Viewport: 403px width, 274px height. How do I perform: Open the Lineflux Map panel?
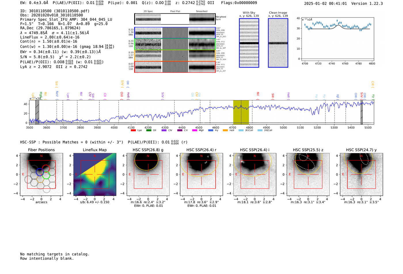click(95, 175)
